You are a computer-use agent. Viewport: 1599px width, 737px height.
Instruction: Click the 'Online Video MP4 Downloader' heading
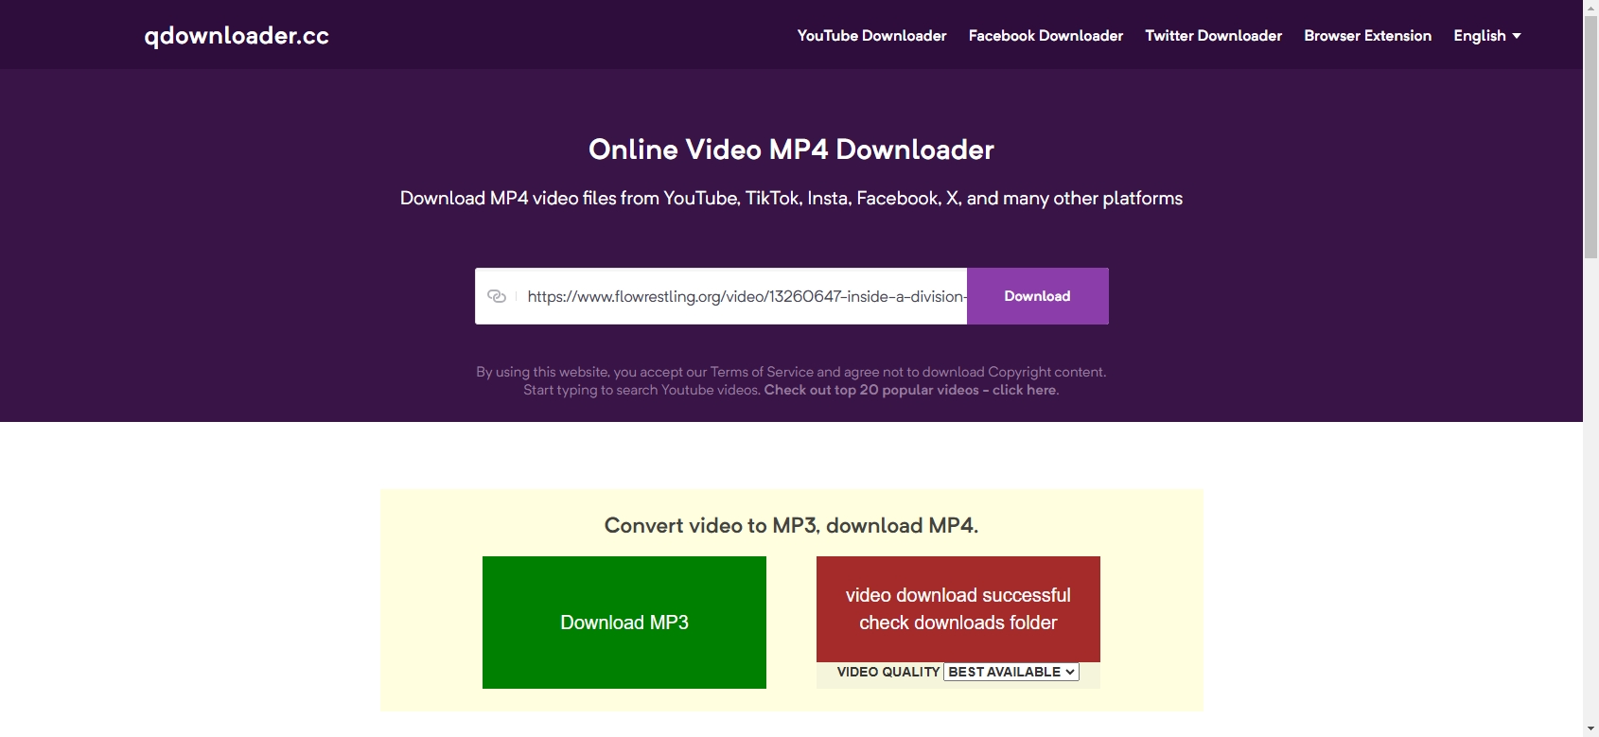click(x=791, y=149)
